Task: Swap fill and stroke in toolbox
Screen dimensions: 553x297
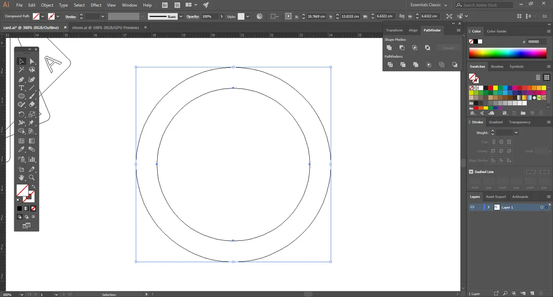Action: coord(33,187)
